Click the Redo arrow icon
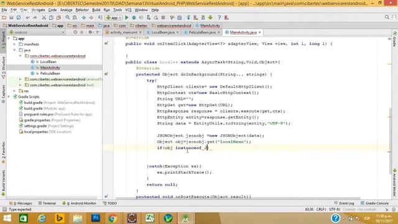 pyautogui.click(x=35, y=17)
